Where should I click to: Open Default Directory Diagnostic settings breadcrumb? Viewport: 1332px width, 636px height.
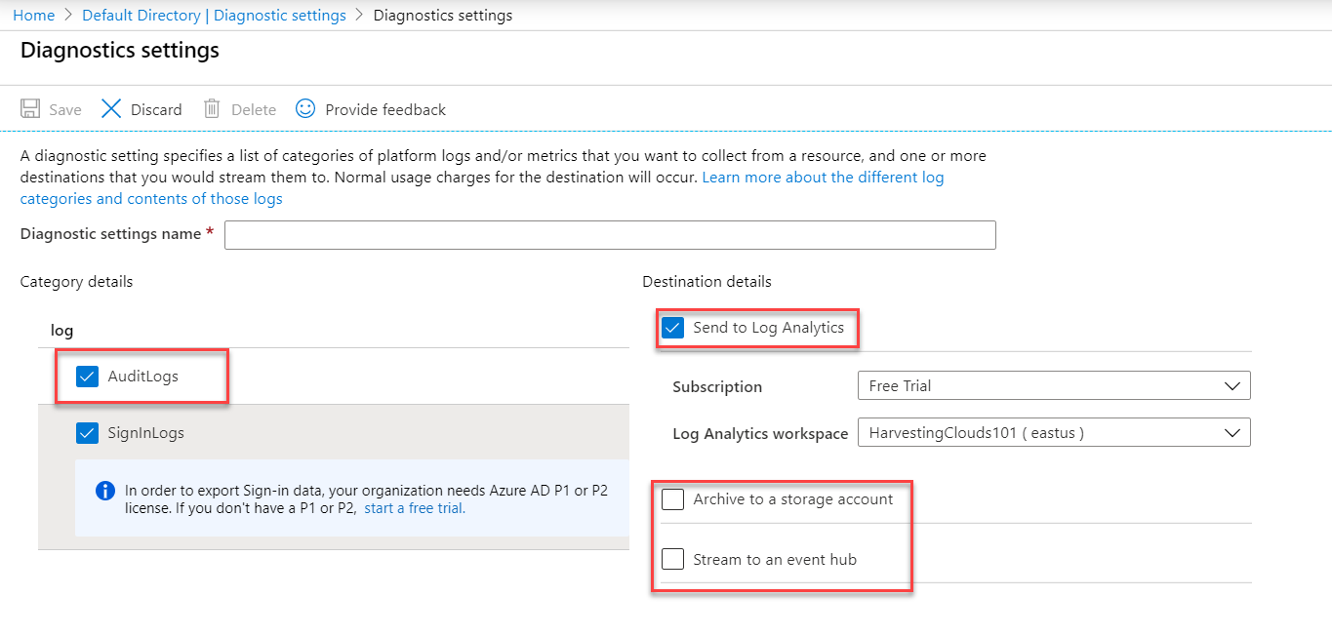click(214, 16)
